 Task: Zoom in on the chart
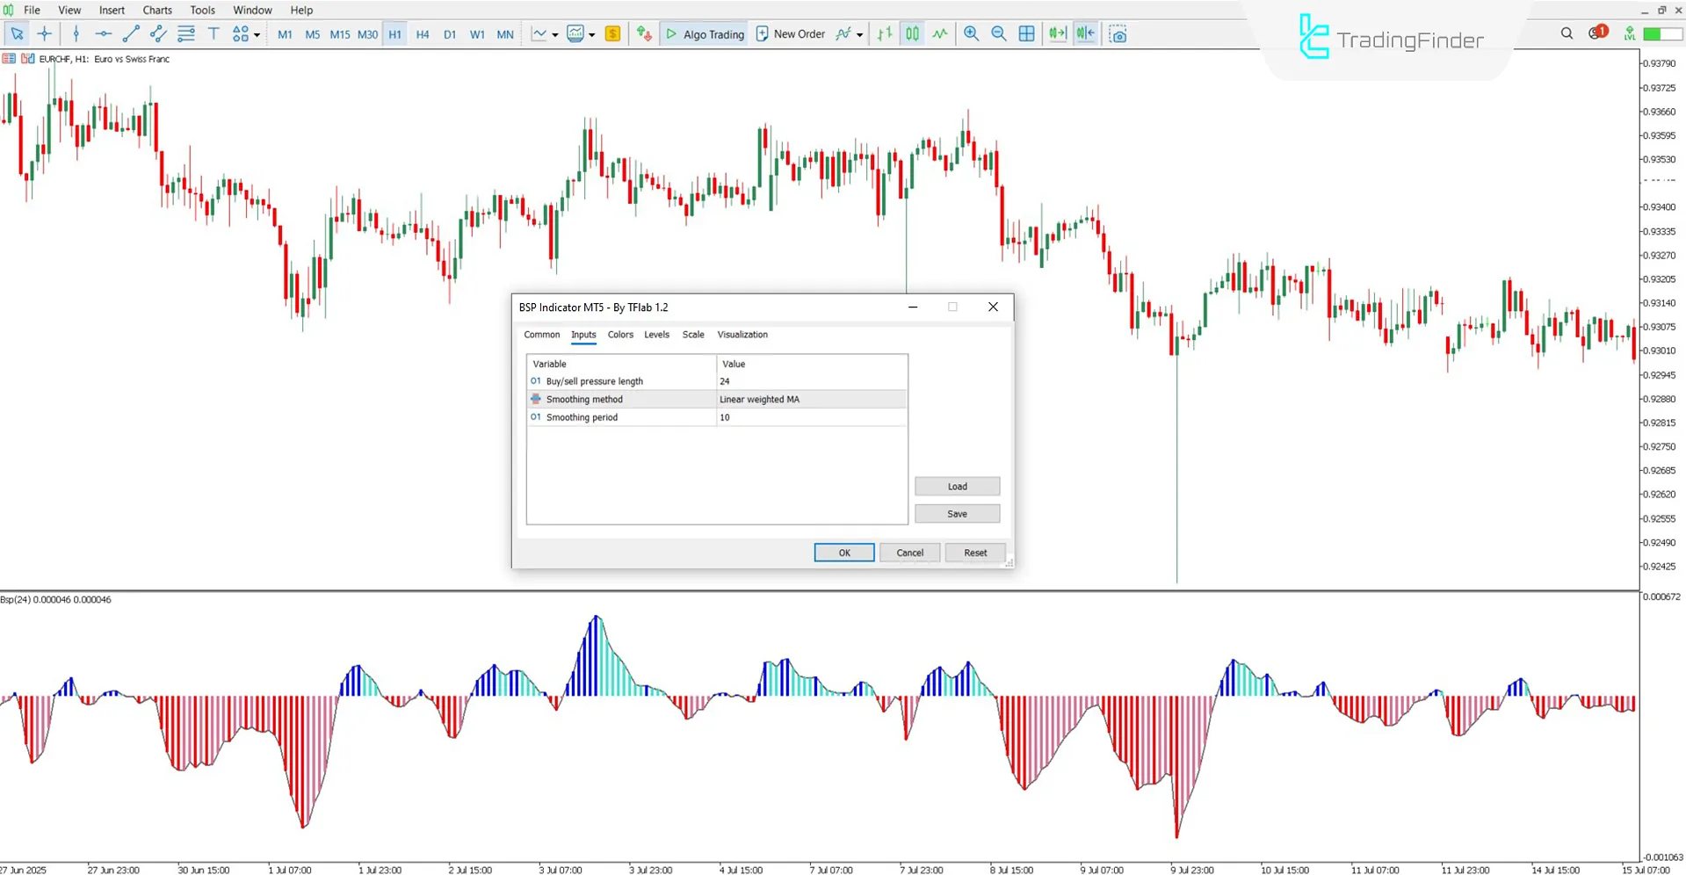(971, 33)
